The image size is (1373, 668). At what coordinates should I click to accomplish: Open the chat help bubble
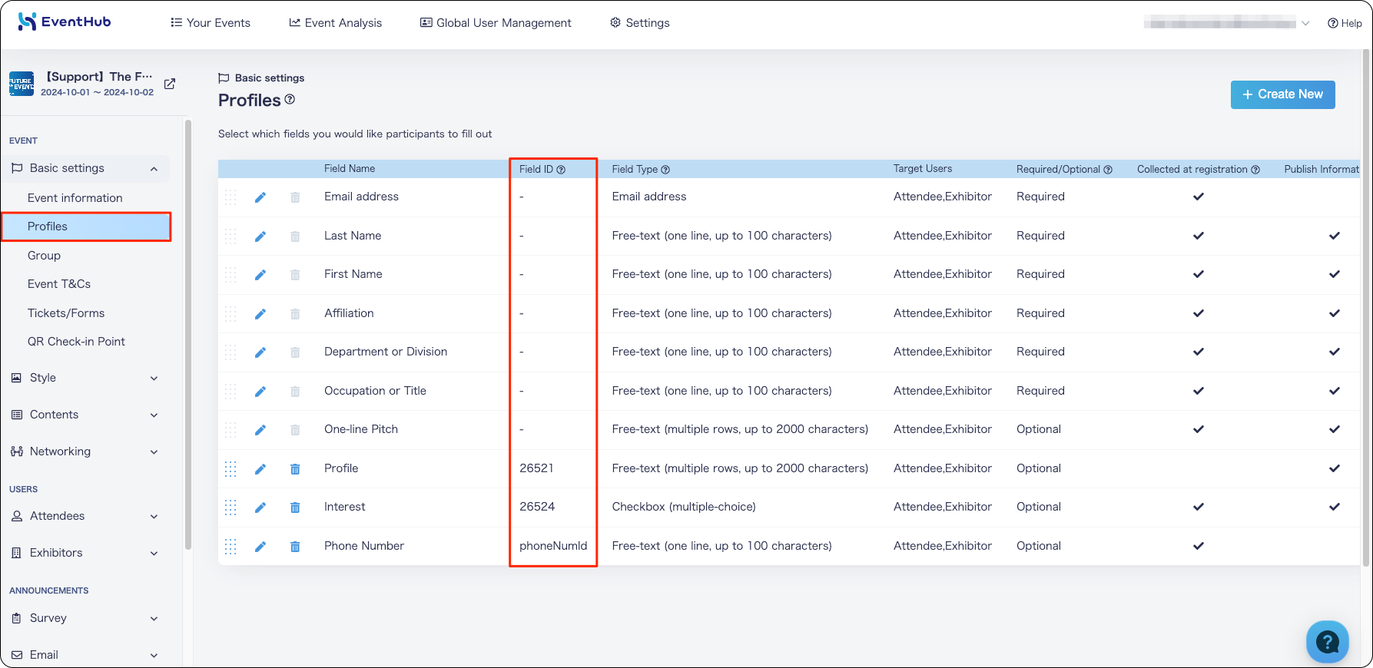[1327, 641]
